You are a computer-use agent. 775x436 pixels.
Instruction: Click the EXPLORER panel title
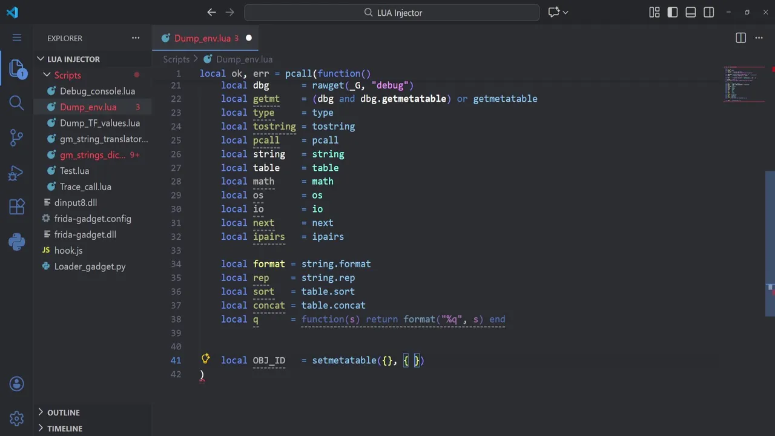(x=65, y=38)
